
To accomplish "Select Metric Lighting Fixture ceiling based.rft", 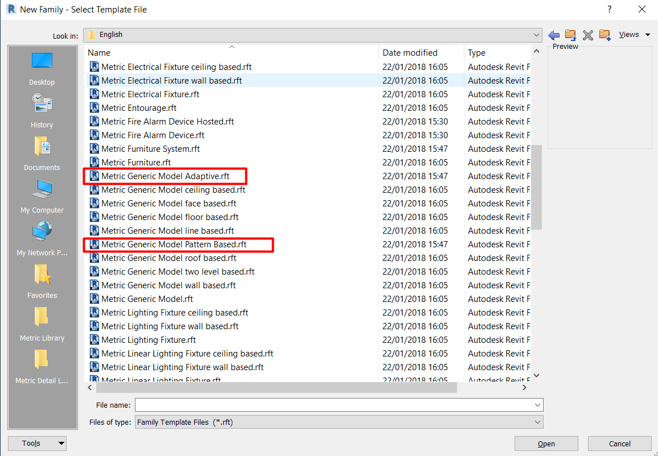I will point(175,313).
